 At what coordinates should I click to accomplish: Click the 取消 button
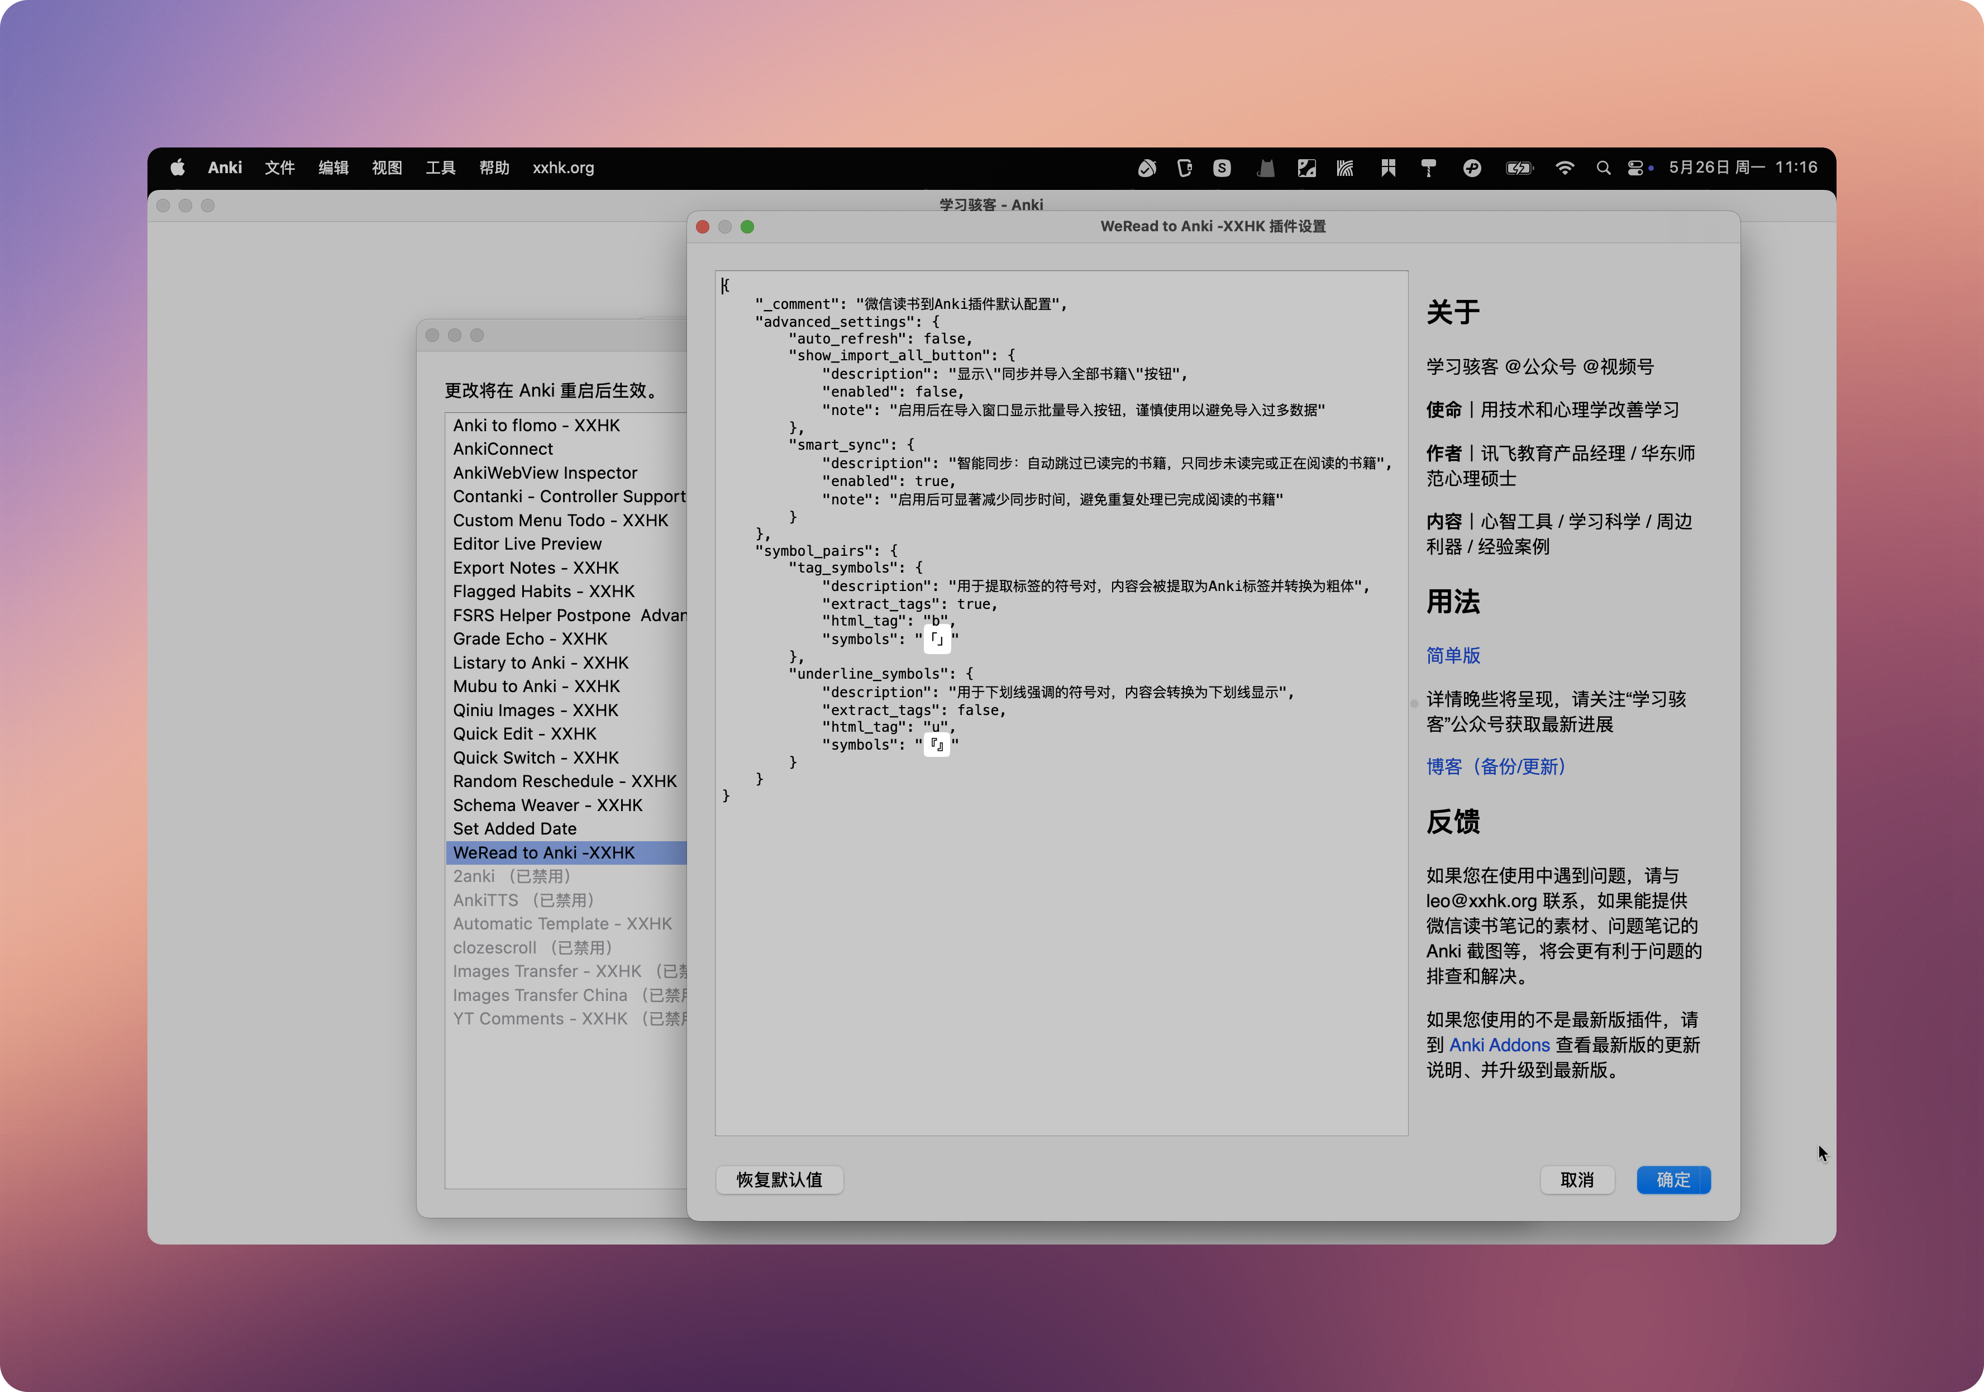tap(1576, 1179)
